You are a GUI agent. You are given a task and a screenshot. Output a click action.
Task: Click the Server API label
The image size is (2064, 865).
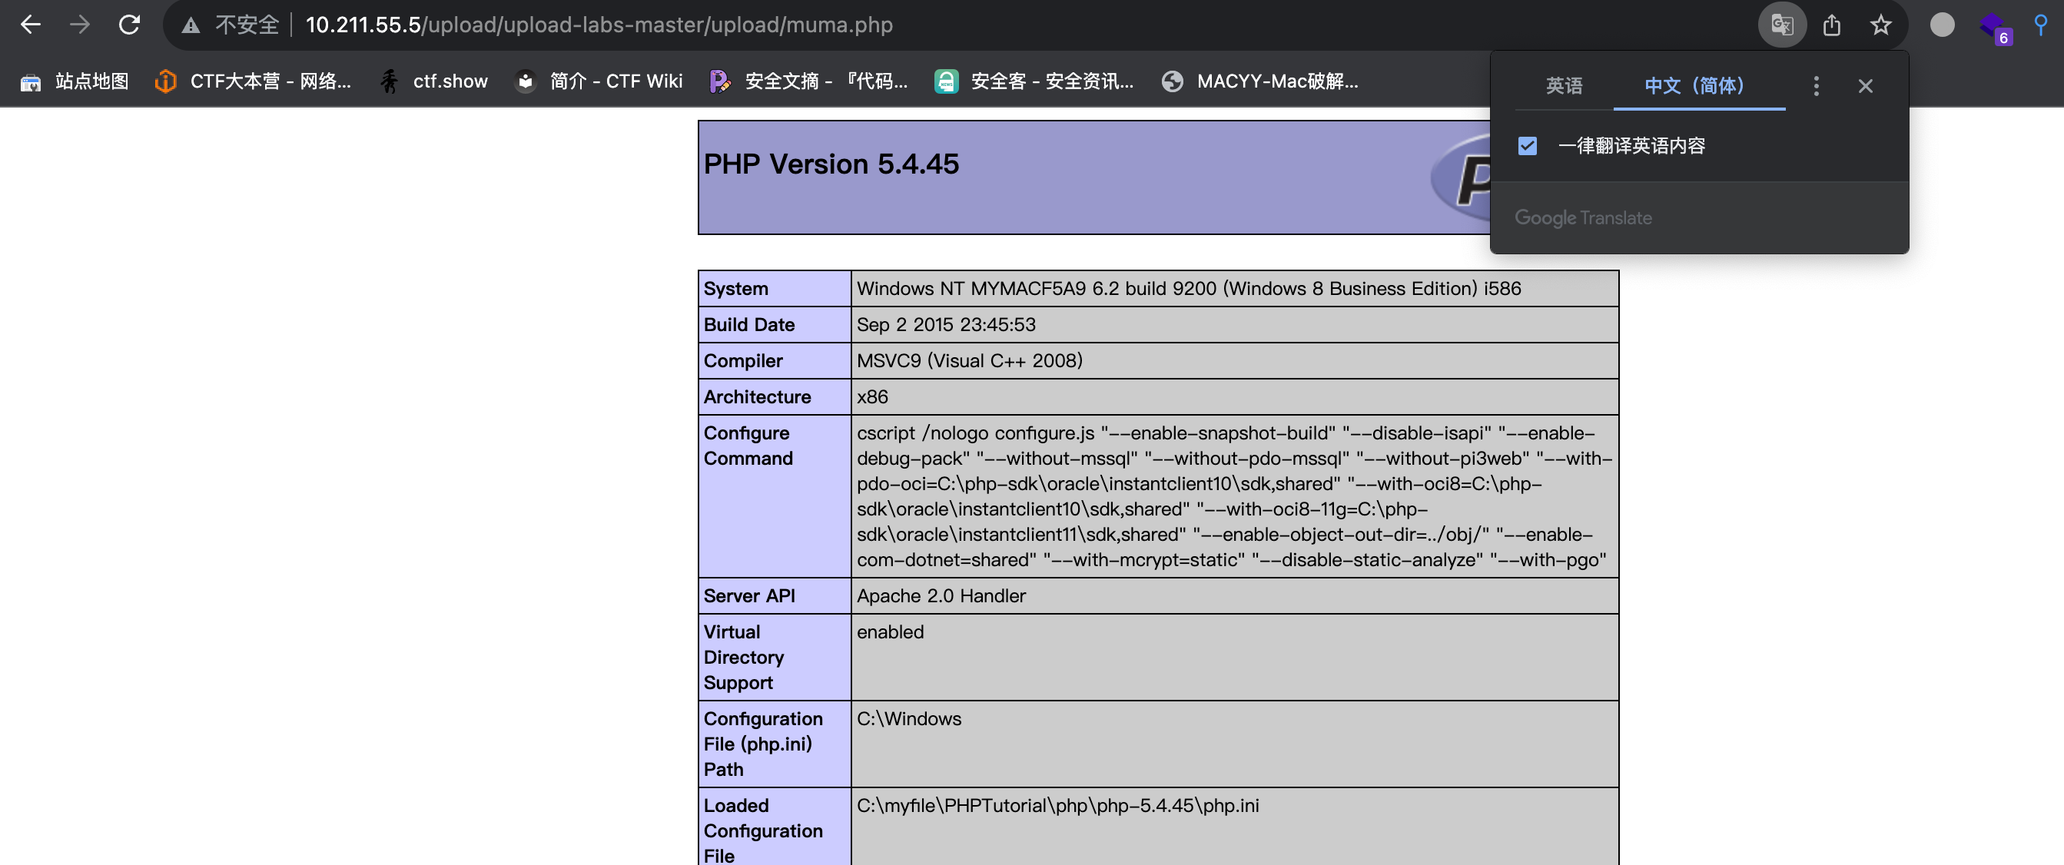tap(749, 596)
